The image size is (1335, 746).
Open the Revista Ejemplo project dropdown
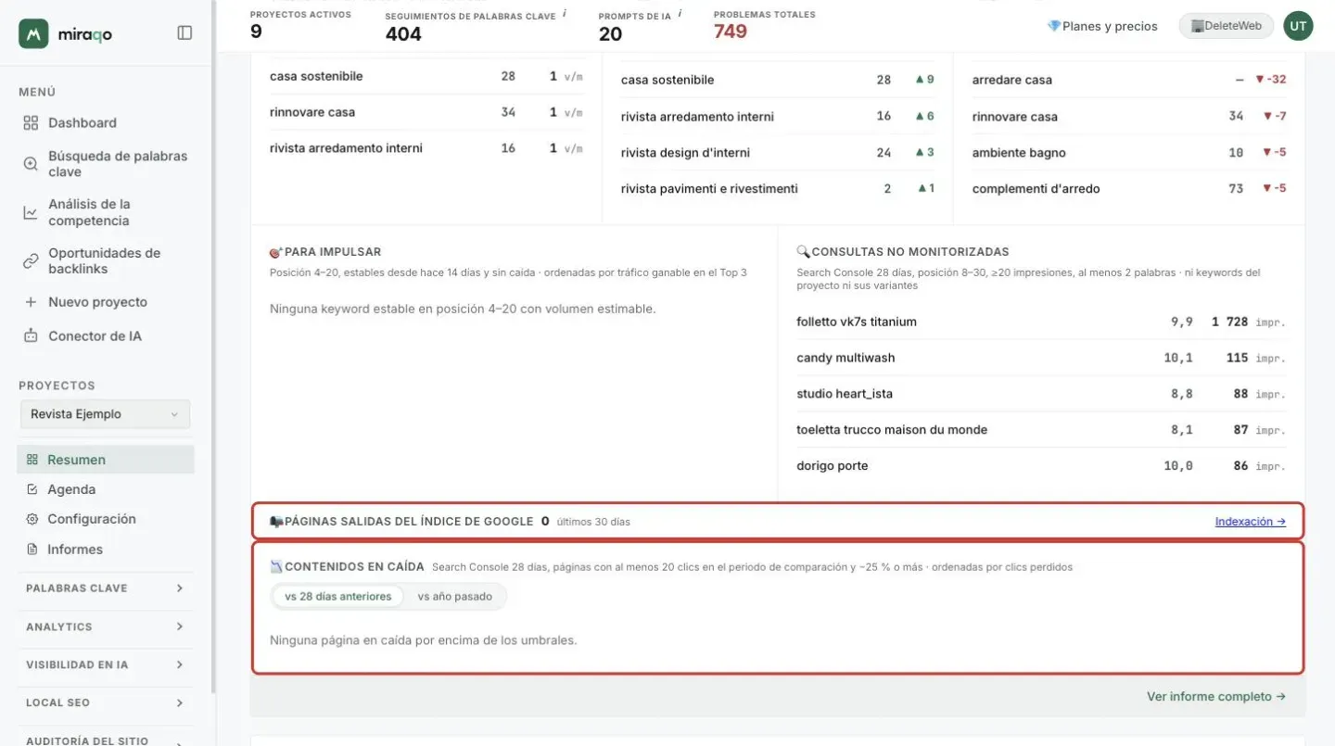tap(106, 414)
